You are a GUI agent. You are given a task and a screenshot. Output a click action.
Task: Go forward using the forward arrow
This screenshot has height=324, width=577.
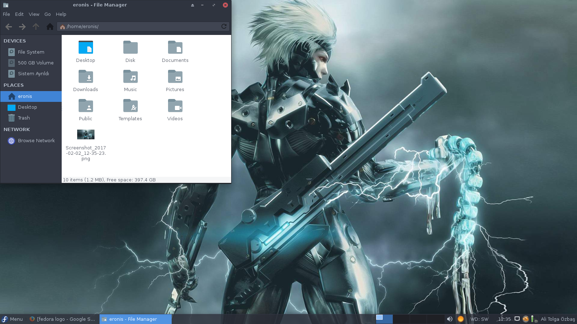[x=22, y=27]
